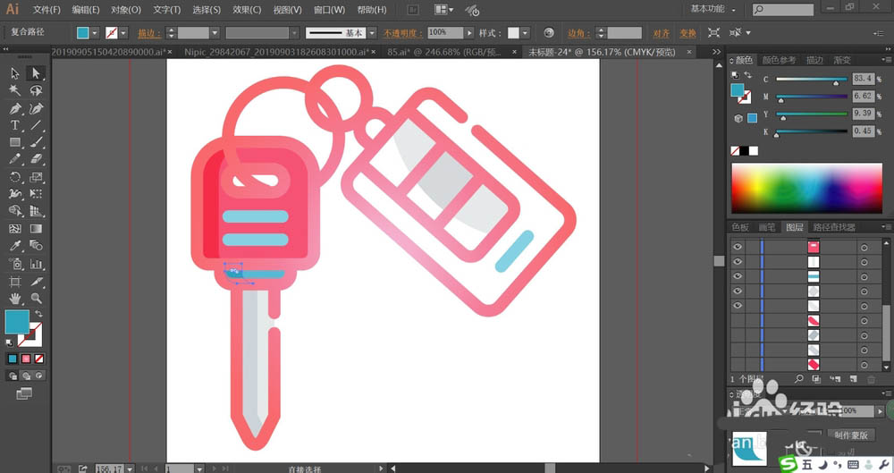Select the Zoom magnifier tool
894x473 pixels.
point(36,299)
